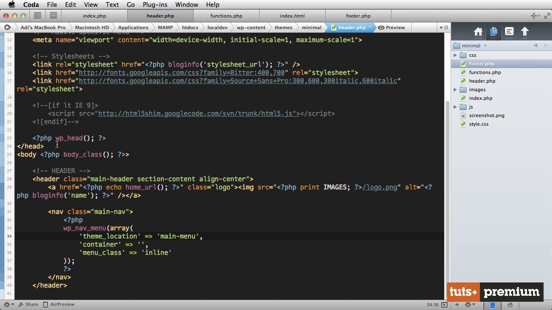Open the View menu
The image size is (552, 310).
[91, 5]
